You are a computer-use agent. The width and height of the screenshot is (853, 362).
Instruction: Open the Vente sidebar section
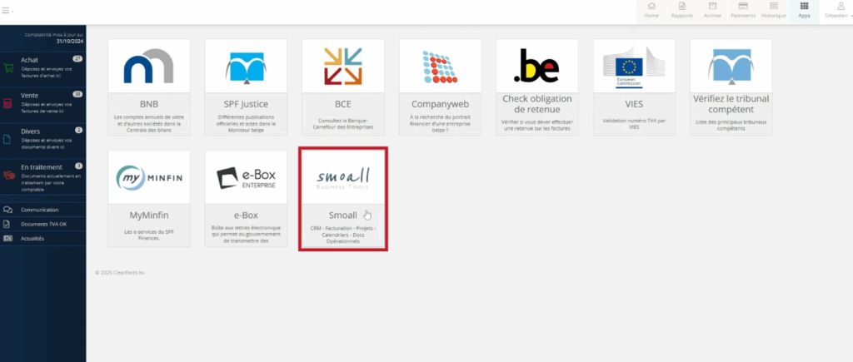coord(43,104)
